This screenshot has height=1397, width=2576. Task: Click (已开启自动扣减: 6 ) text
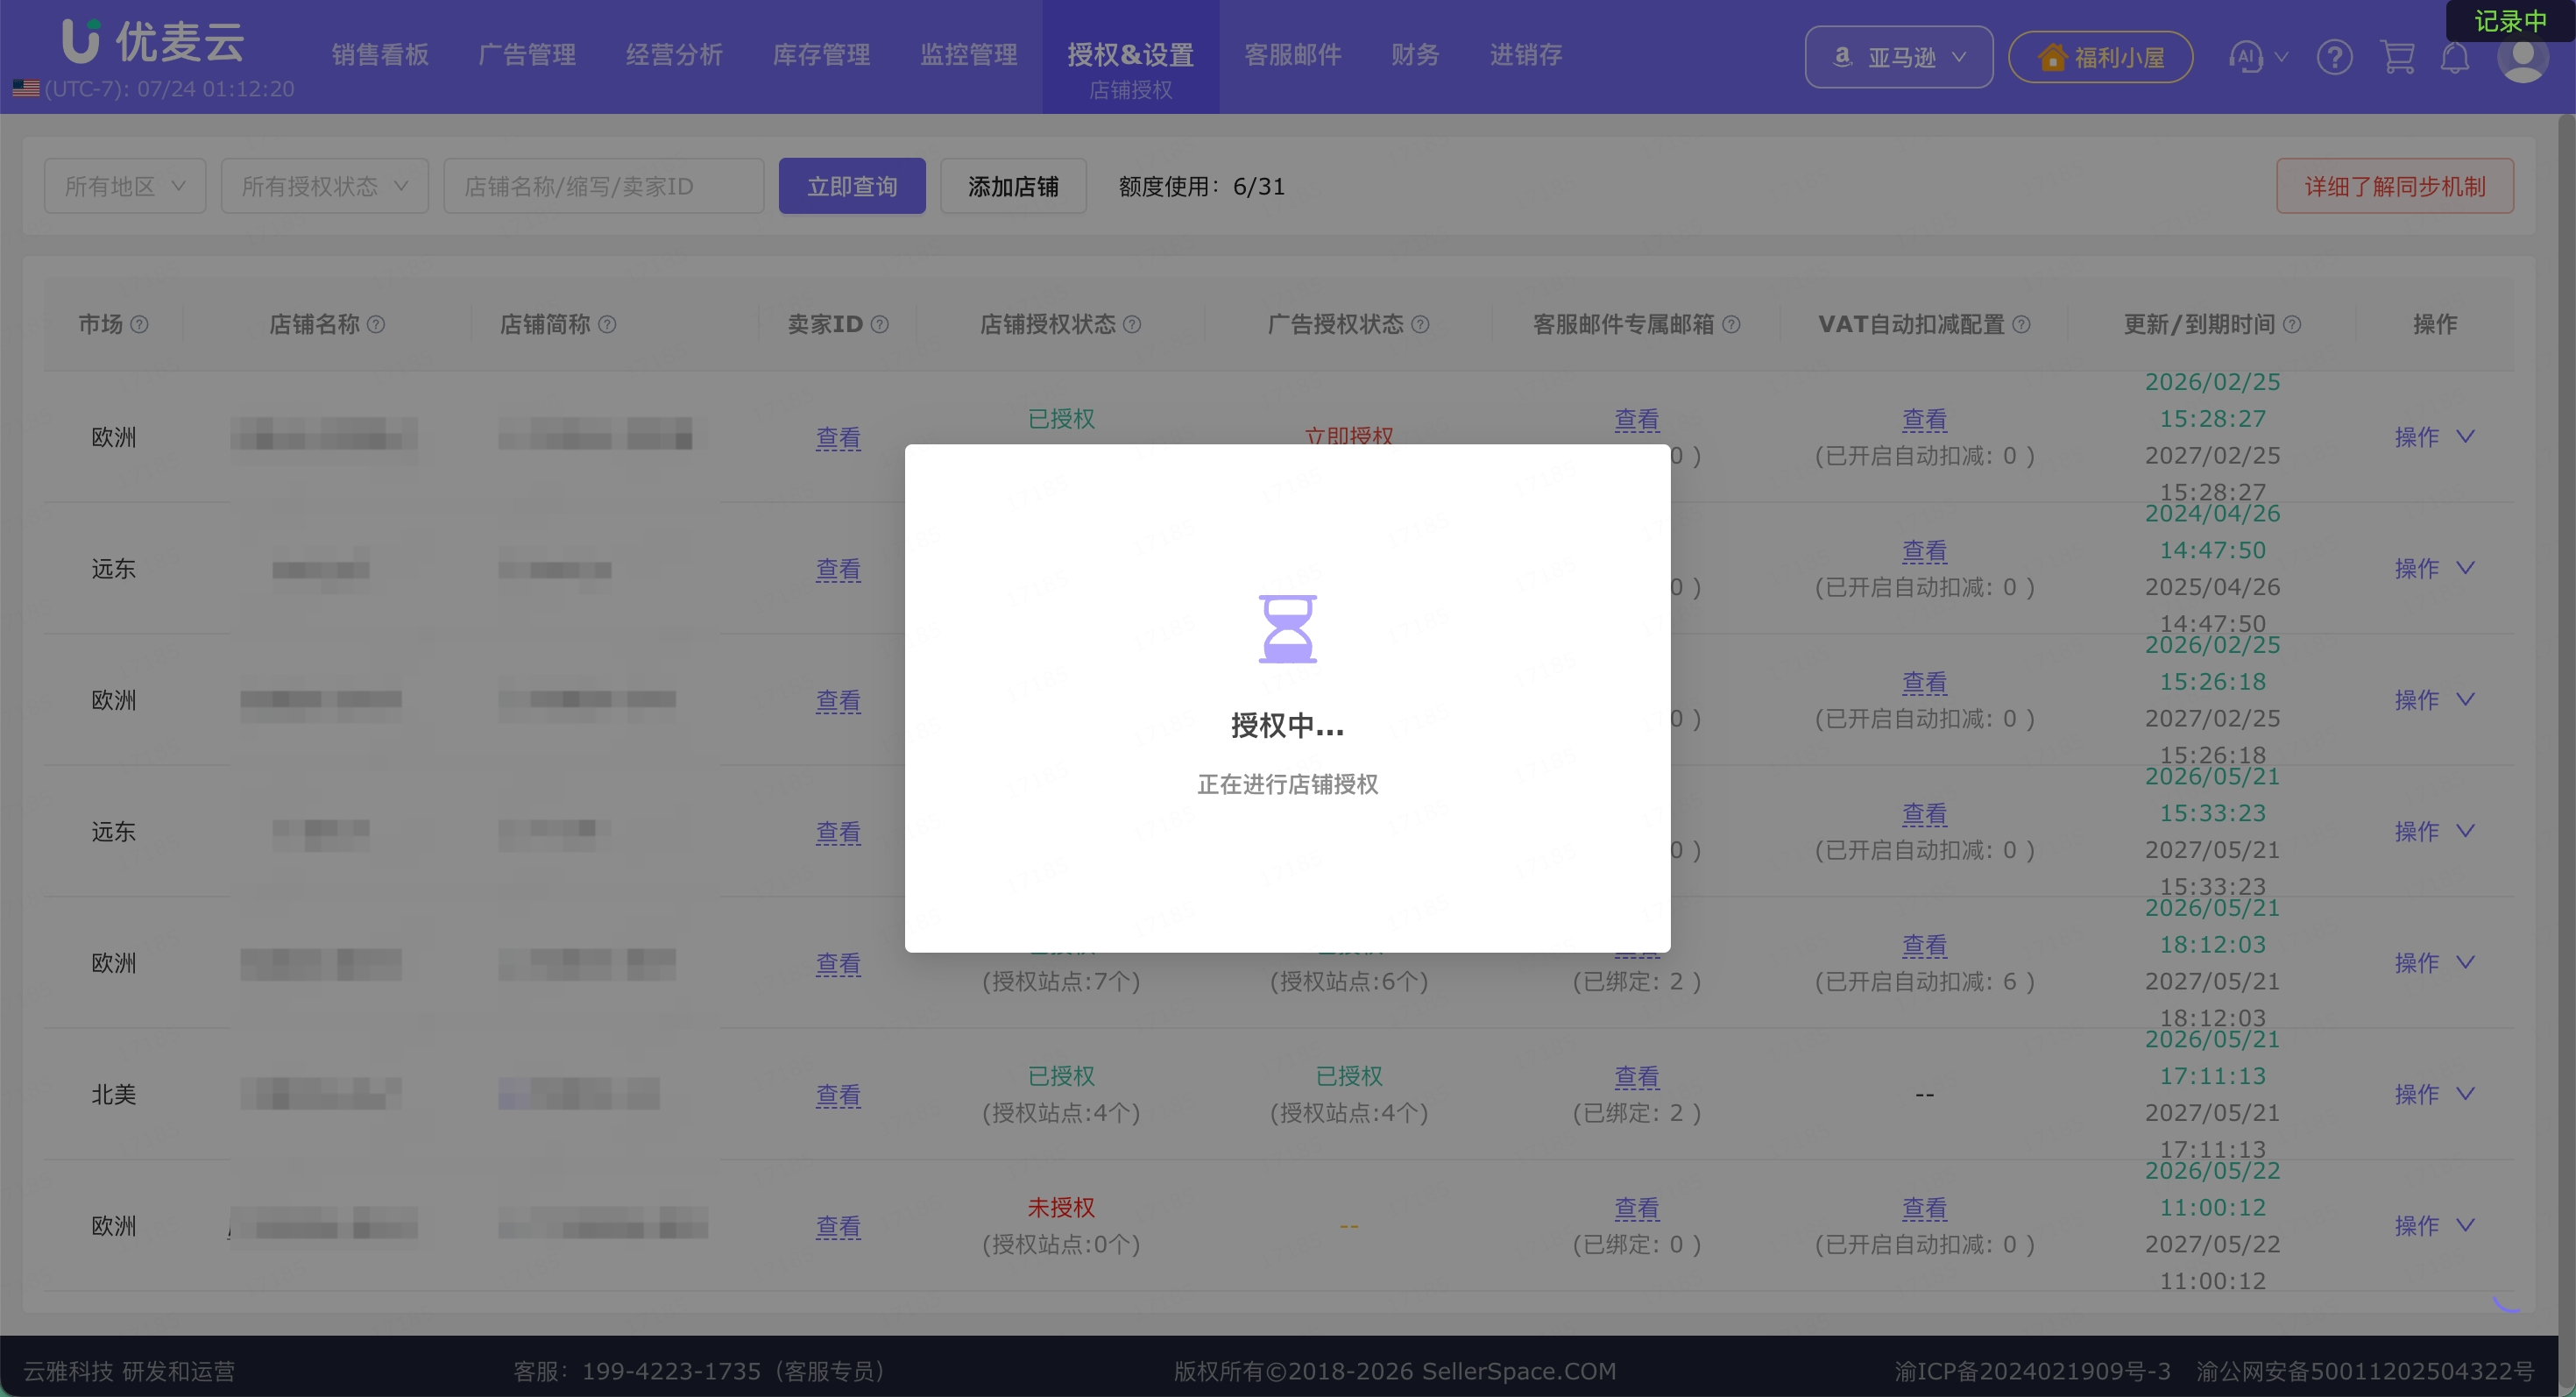[x=1924, y=981]
